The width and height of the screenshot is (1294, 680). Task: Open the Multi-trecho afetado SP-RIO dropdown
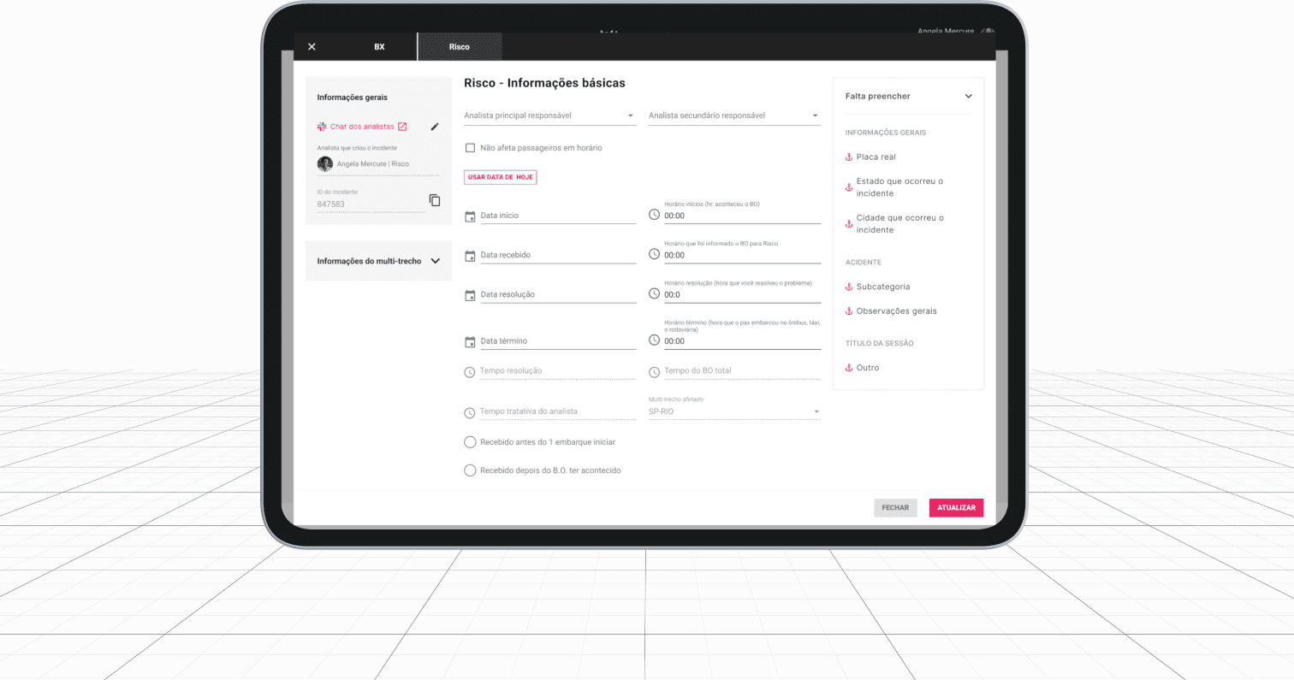[x=734, y=411]
